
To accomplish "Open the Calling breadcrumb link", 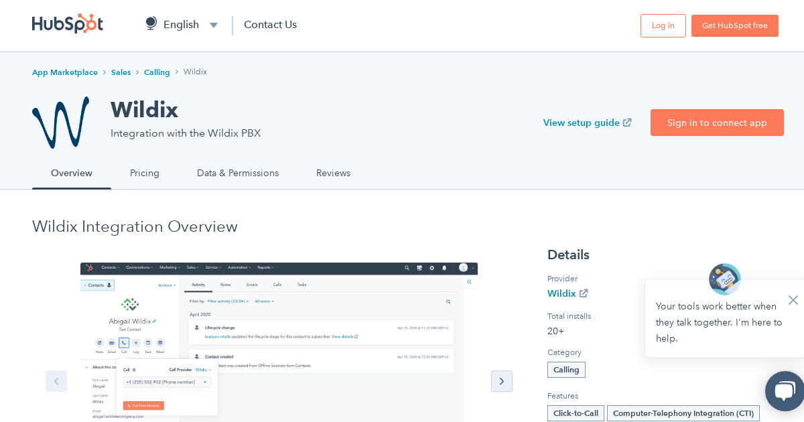I will (x=157, y=72).
